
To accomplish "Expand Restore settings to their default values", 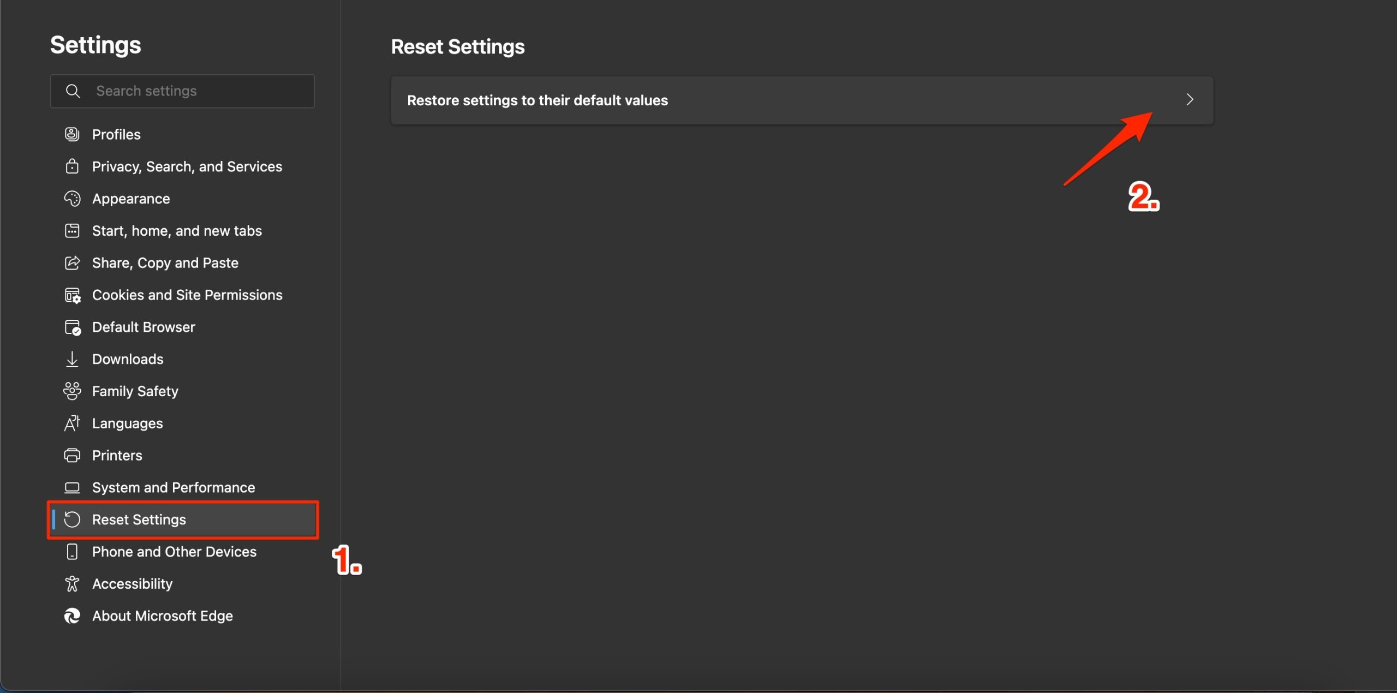I will point(802,100).
